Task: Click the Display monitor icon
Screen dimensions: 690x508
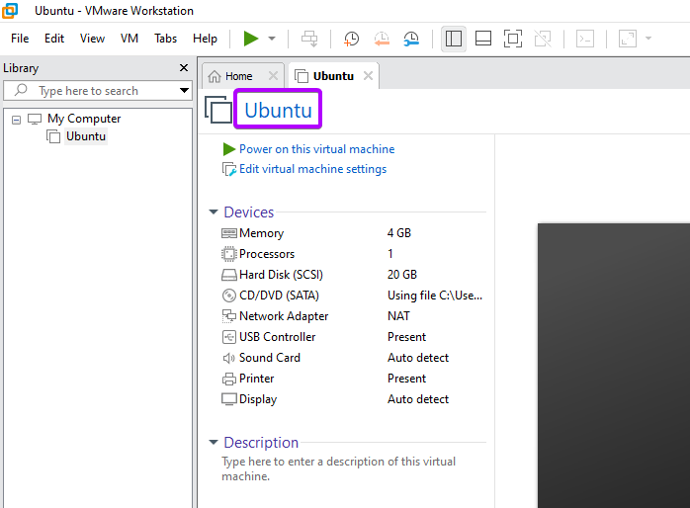Action: pyautogui.click(x=228, y=399)
